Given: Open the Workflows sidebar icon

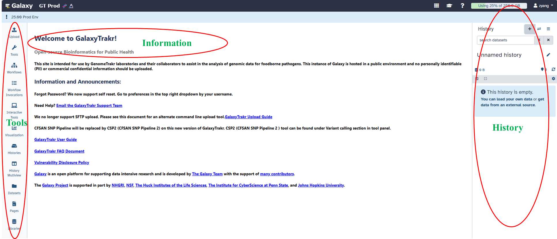Looking at the screenshot, I should pyautogui.click(x=14, y=66).
